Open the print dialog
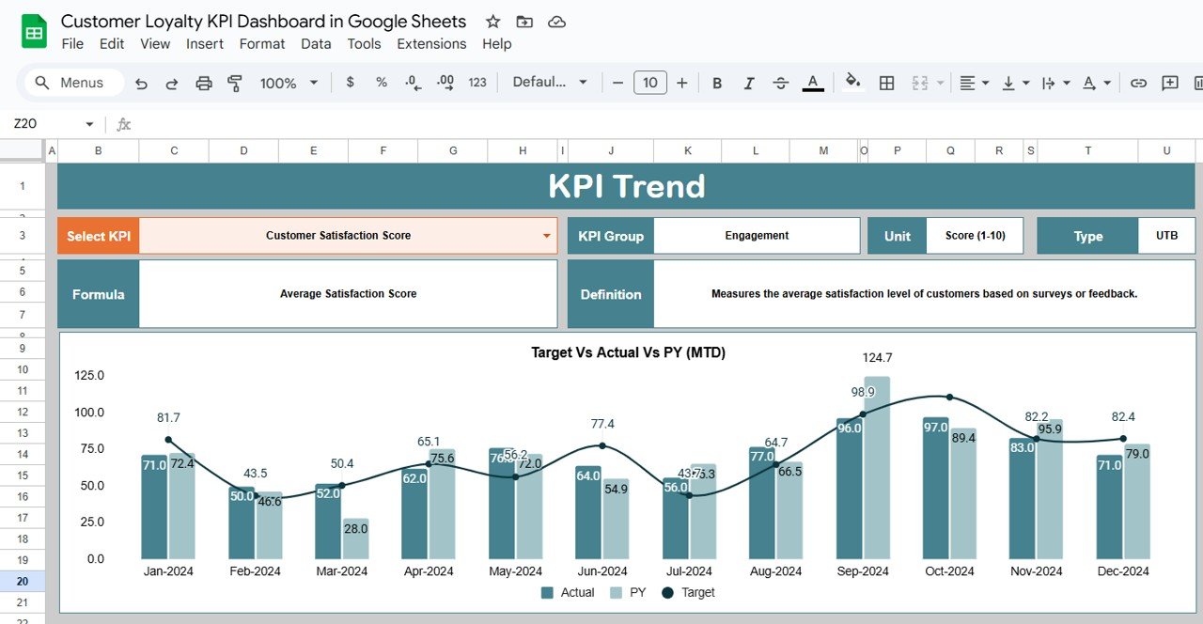 point(204,83)
